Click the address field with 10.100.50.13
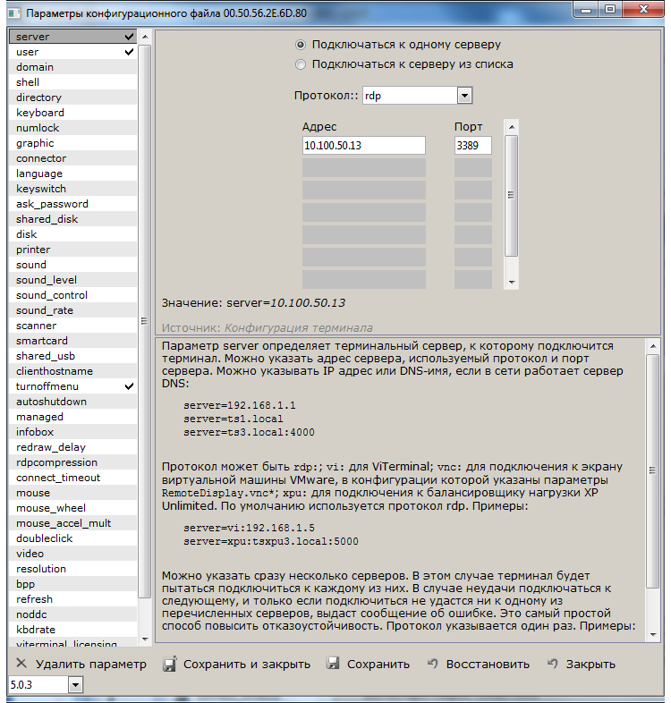This screenshot has height=703, width=671. [x=363, y=146]
